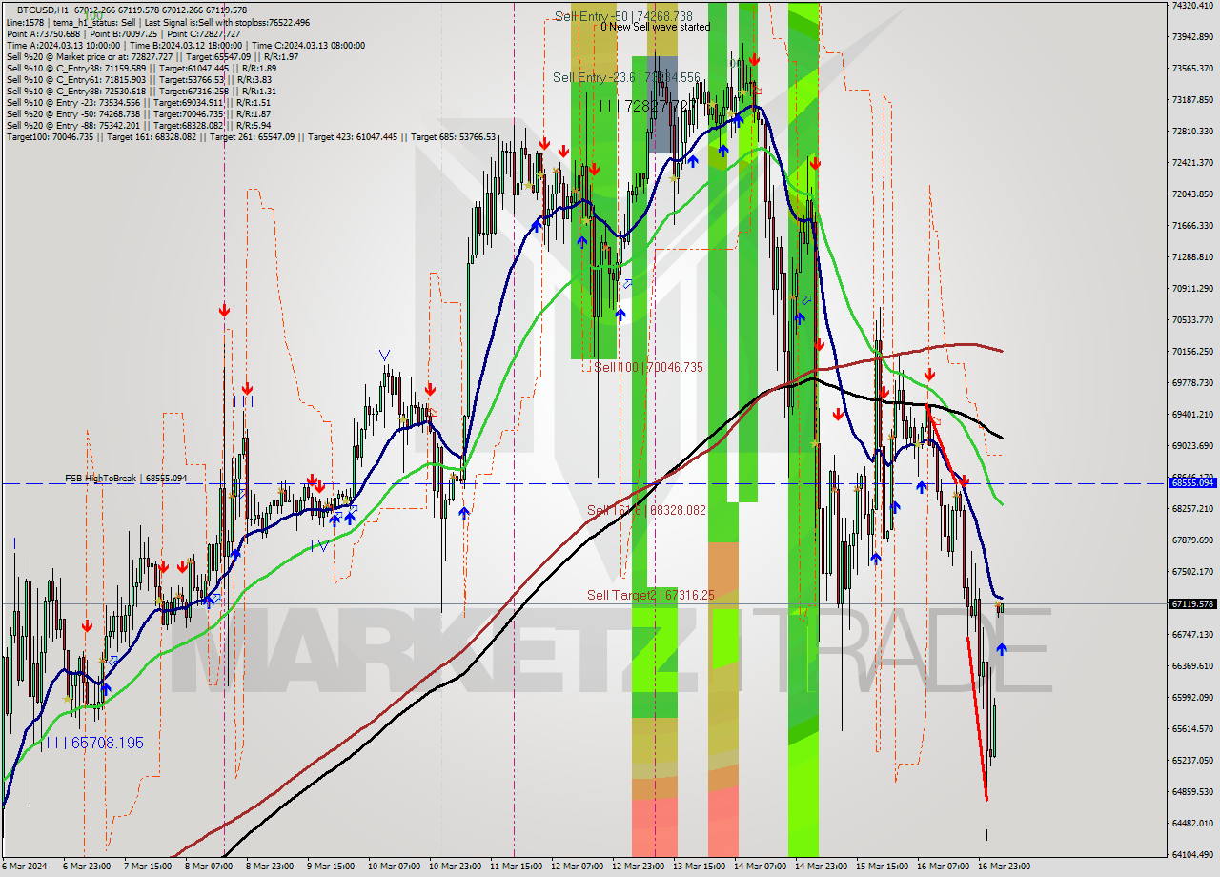The height and width of the screenshot is (877, 1220).
Task: Select the 67879.690 price axis label
Action: coord(1191,540)
